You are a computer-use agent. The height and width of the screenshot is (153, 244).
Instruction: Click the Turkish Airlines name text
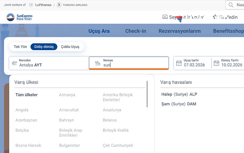coord(75,5)
